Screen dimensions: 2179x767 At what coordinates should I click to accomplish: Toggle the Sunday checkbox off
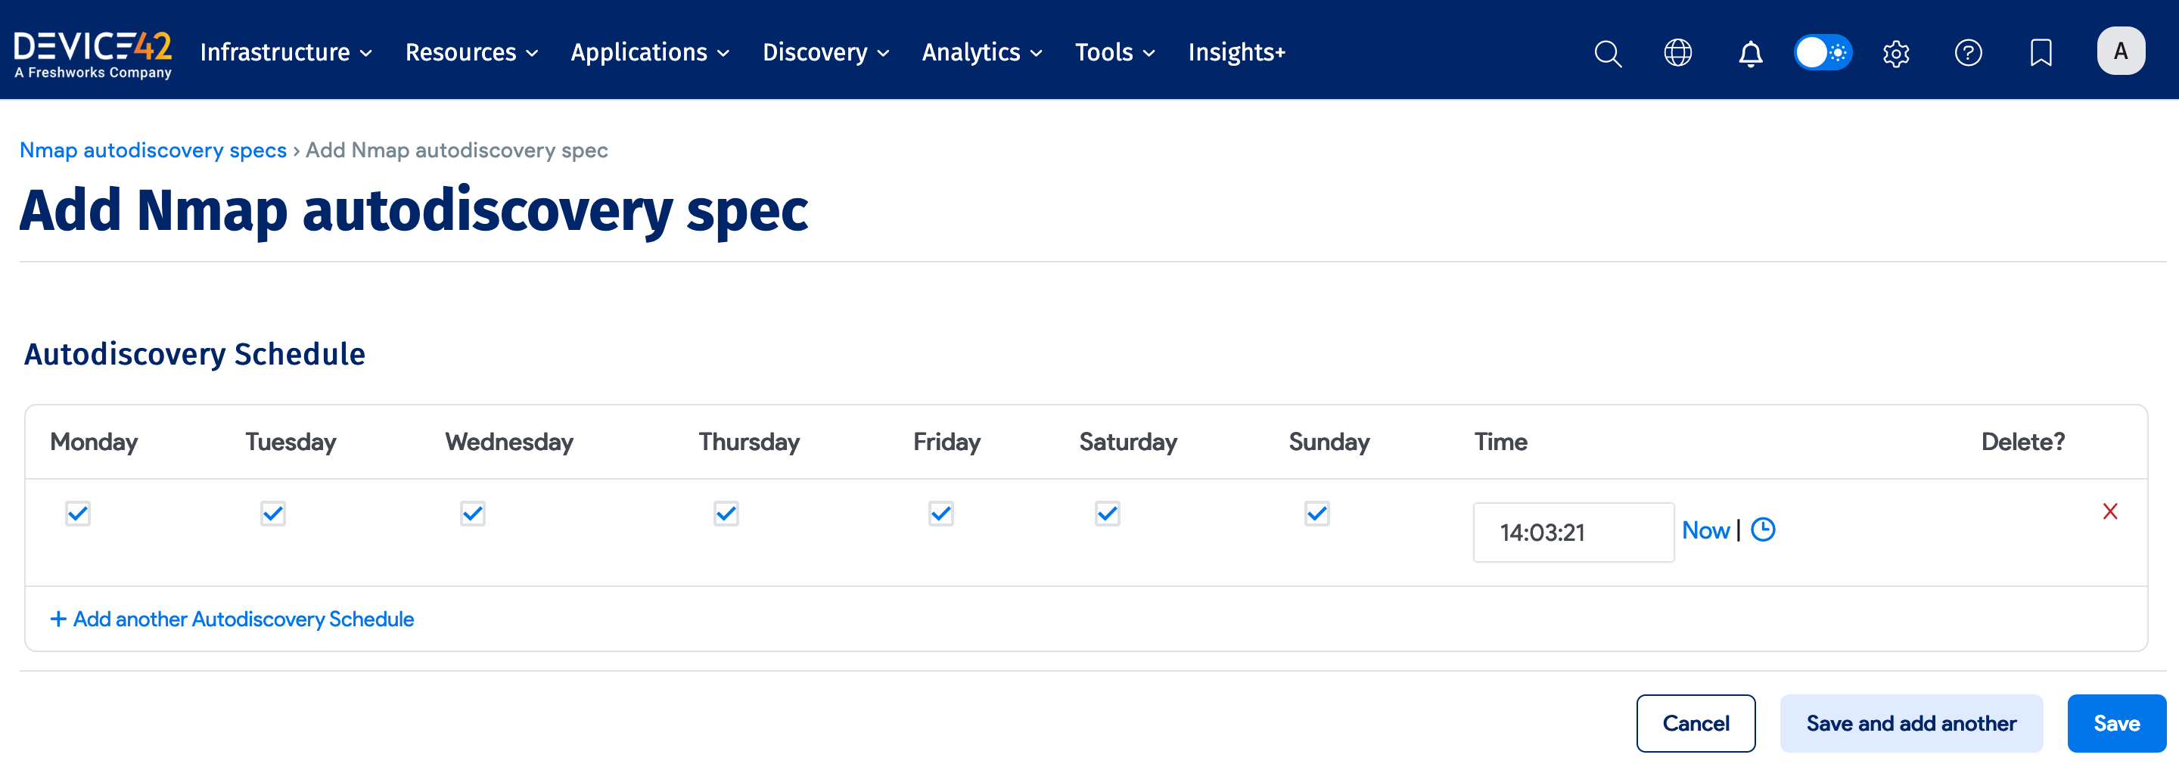point(1316,514)
